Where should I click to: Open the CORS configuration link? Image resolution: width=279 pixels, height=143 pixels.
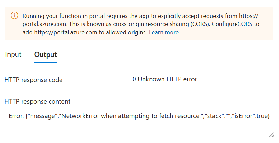[x=245, y=24]
